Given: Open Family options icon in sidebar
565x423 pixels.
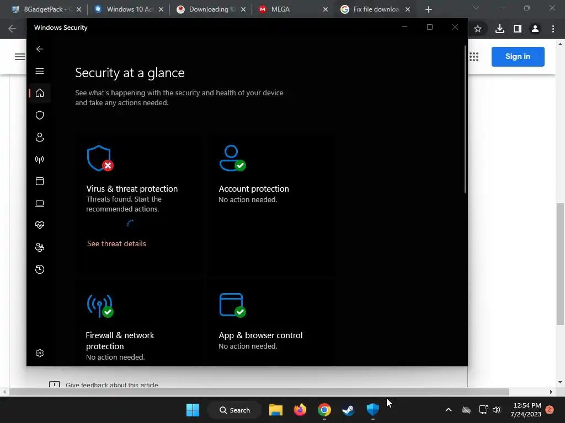Looking at the screenshot, I should click(x=40, y=247).
